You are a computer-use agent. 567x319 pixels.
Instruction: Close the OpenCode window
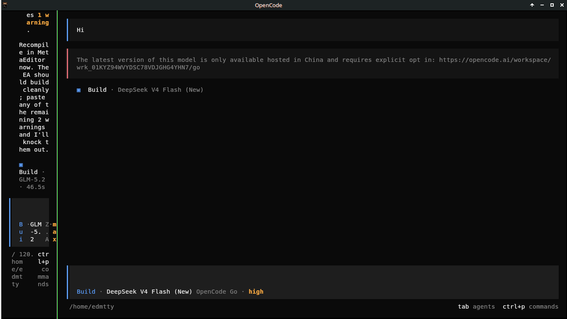(x=561, y=5)
